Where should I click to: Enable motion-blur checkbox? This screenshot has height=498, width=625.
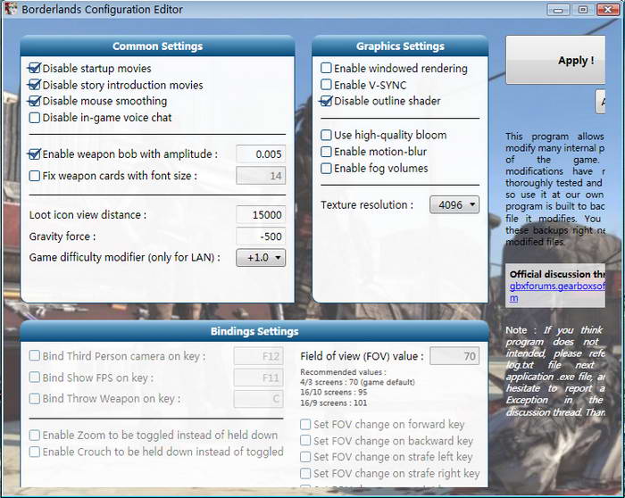tap(326, 152)
